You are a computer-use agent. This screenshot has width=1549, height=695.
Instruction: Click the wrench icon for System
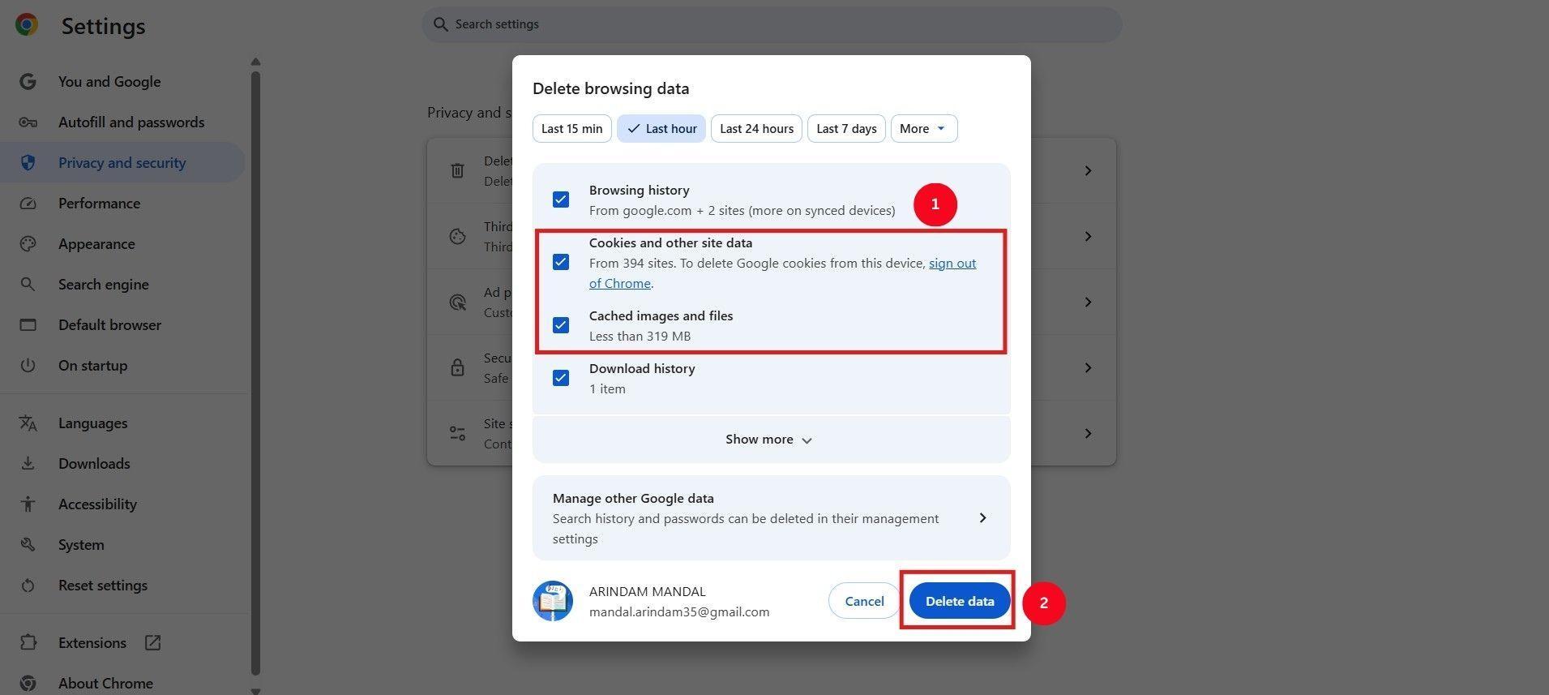coord(28,545)
